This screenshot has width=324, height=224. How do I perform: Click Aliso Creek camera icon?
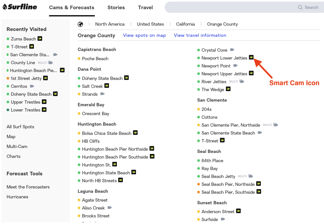coord(110,208)
